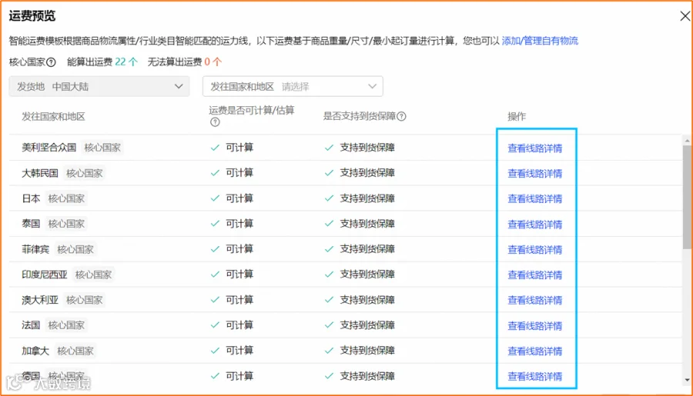Open the 发货地 中国大陆 dropdown
Screen dimensions: 693x396
99,86
